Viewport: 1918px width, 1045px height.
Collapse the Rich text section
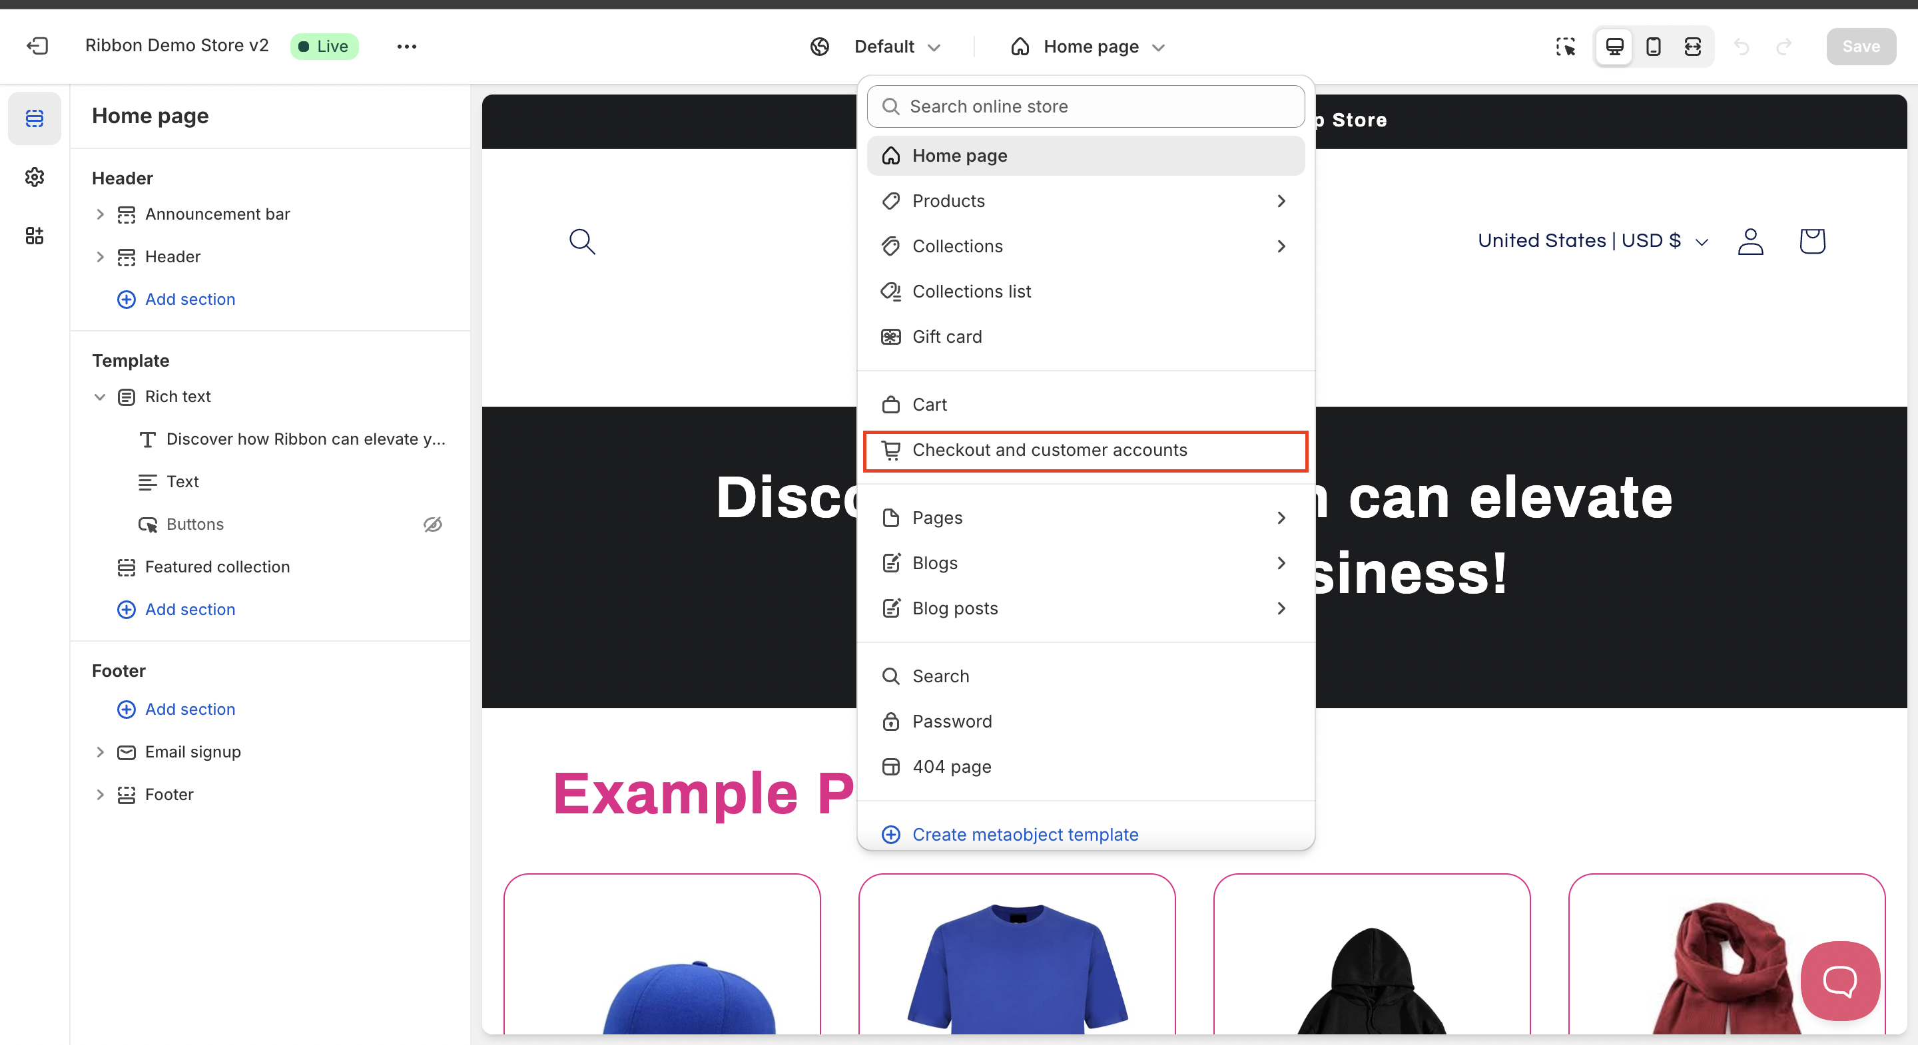[x=100, y=397]
